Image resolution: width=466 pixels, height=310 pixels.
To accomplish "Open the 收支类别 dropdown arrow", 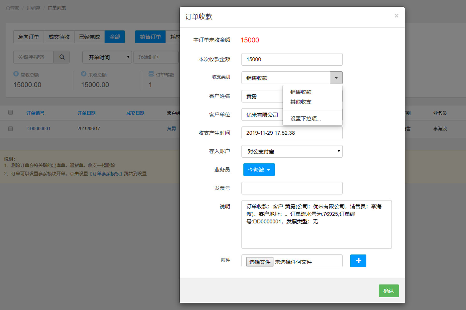I will click(x=336, y=78).
